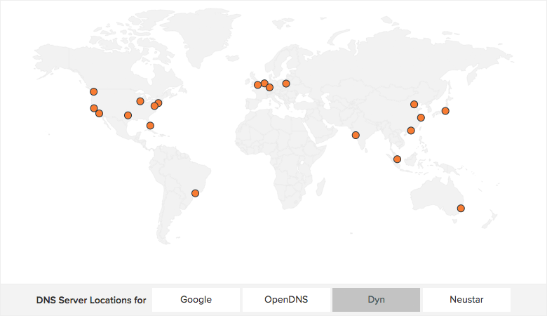Select the marker on China's east coast
Viewport: 547px width, 316px height.
tap(421, 117)
